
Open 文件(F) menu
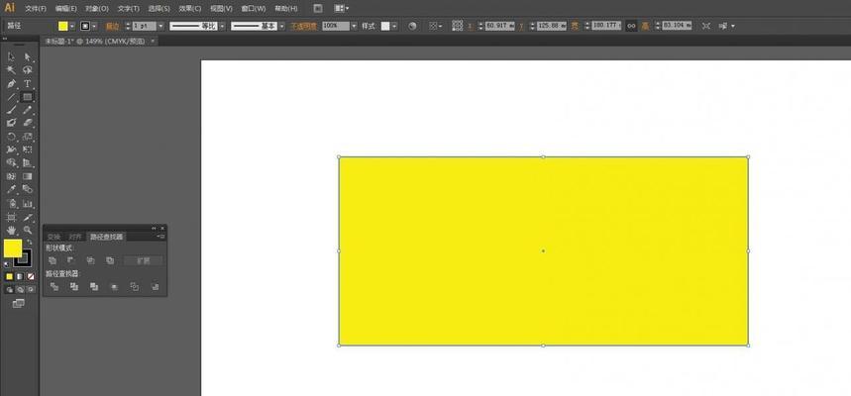pos(36,9)
